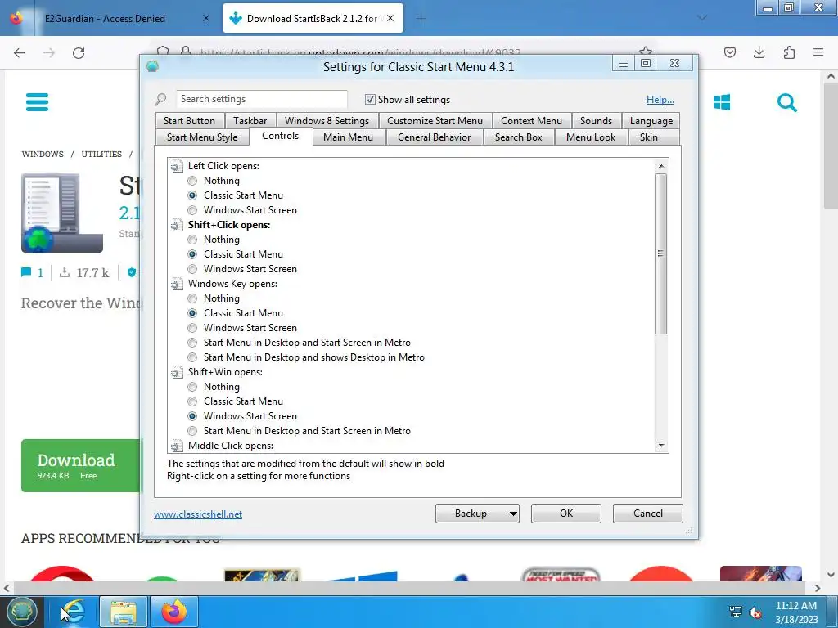
Task: Open the Firefox downloads panel
Action: click(759, 52)
